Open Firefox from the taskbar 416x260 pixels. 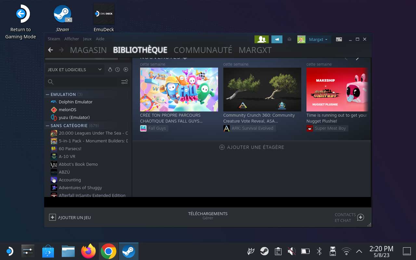88,252
